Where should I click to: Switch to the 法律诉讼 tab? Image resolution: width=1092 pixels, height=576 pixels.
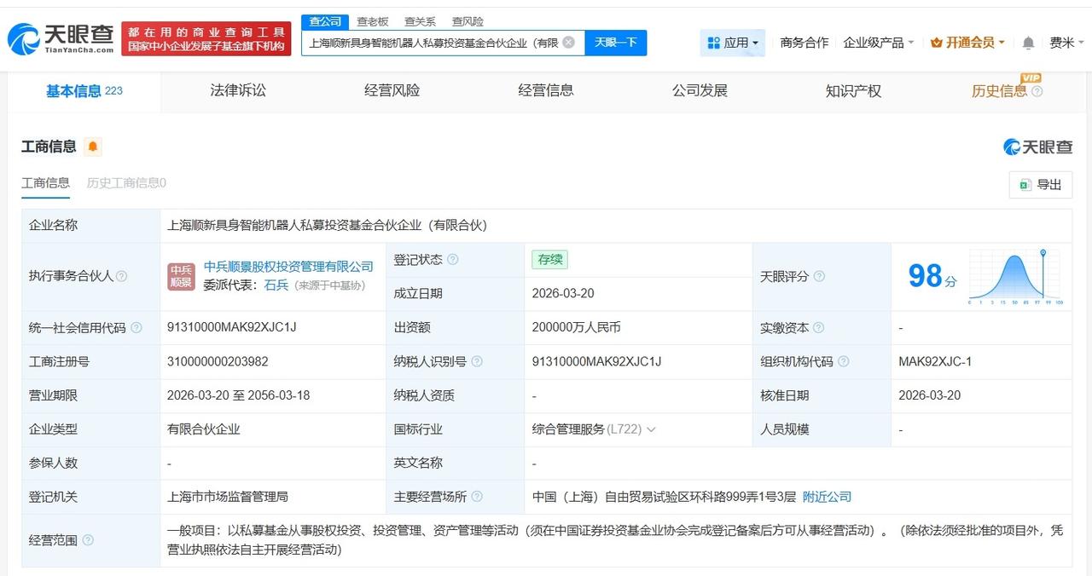point(238,90)
